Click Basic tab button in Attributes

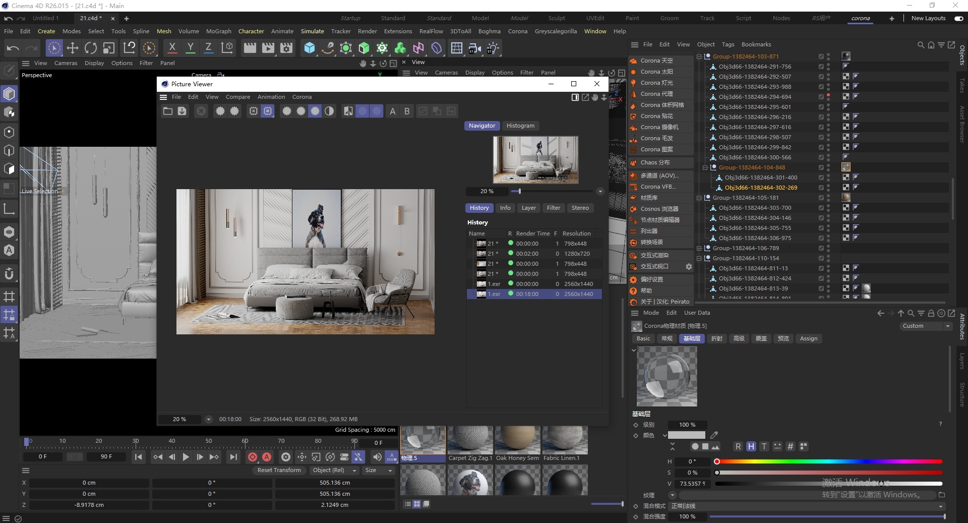coord(643,338)
